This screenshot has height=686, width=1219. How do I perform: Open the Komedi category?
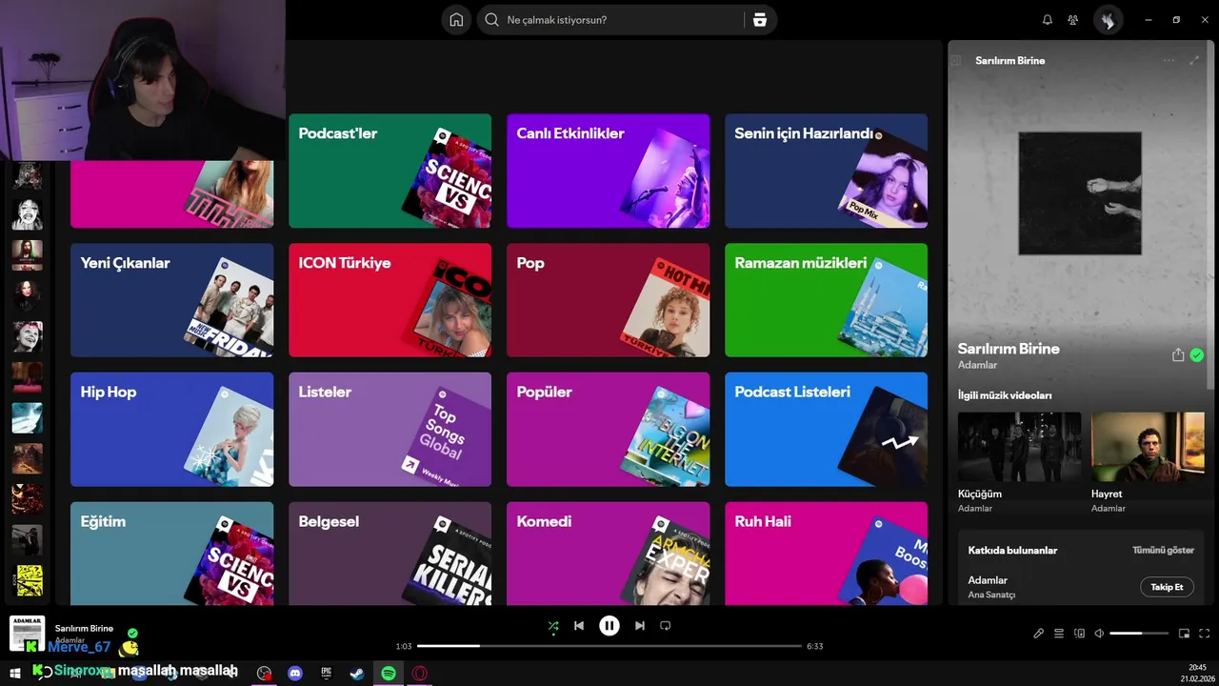[608, 554]
